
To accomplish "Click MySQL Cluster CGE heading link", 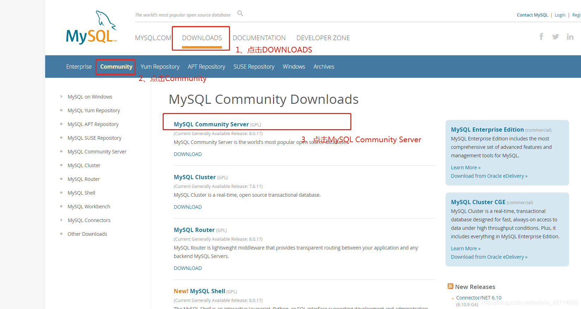I will click(x=478, y=202).
